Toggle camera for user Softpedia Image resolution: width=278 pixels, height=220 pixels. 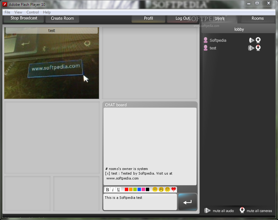pyautogui.click(x=258, y=40)
